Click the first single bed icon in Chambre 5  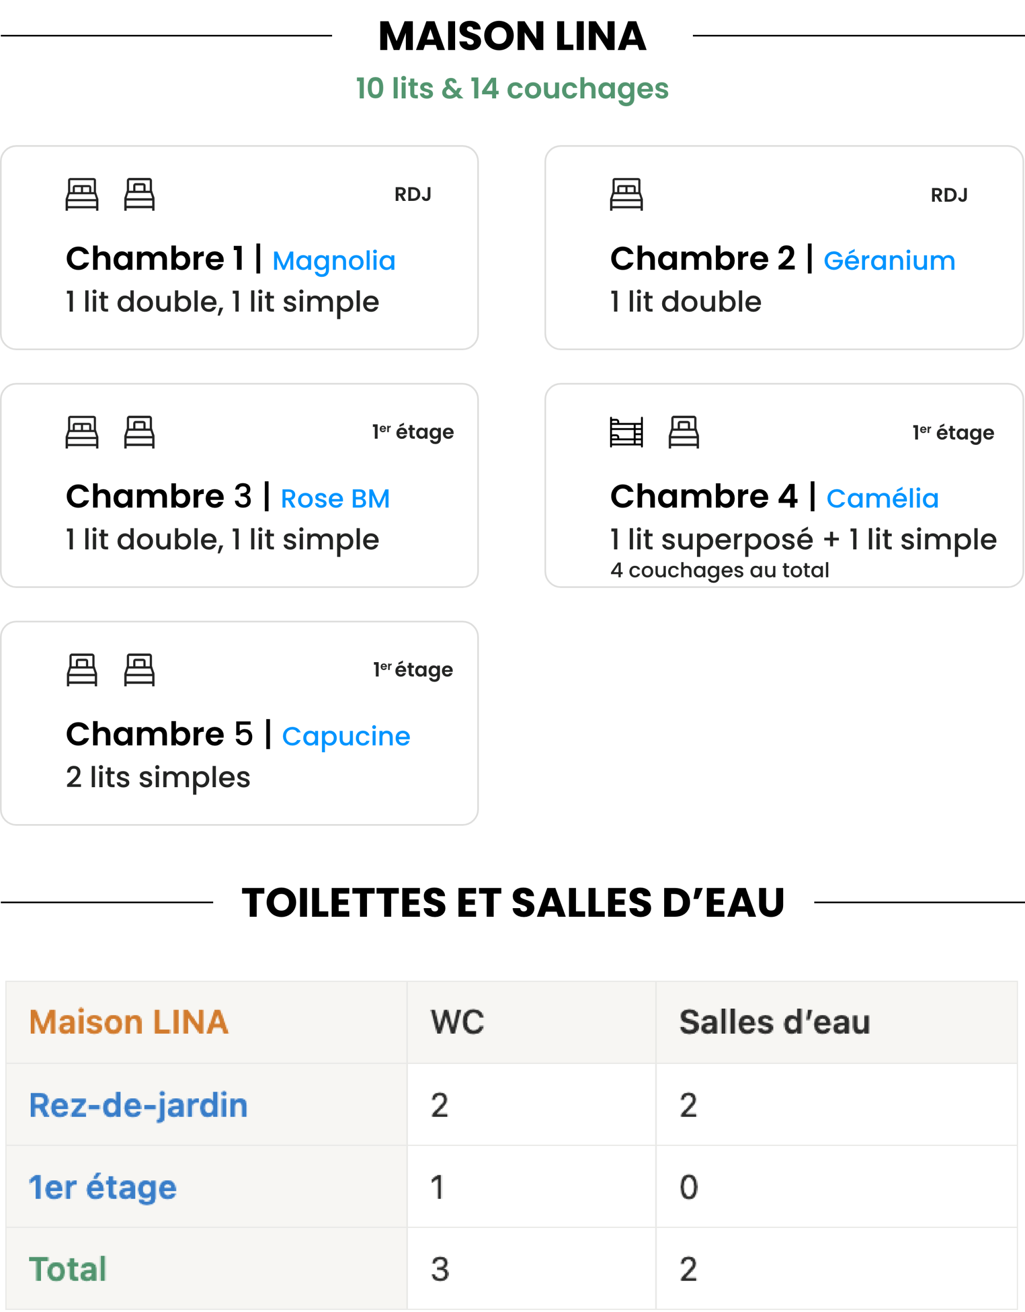coord(81,669)
